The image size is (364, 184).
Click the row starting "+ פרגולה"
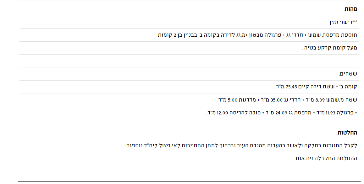coord(282,113)
